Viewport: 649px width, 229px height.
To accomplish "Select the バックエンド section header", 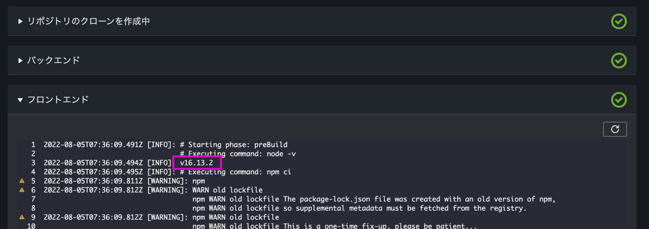I will (54, 60).
